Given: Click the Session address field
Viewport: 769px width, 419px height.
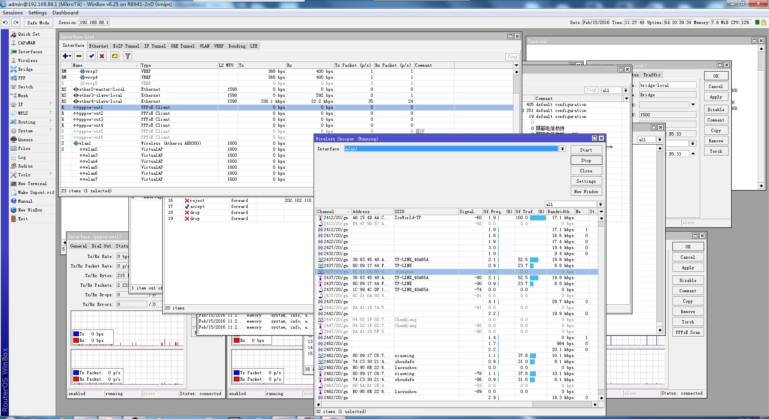Looking at the screenshot, I should (94, 22).
